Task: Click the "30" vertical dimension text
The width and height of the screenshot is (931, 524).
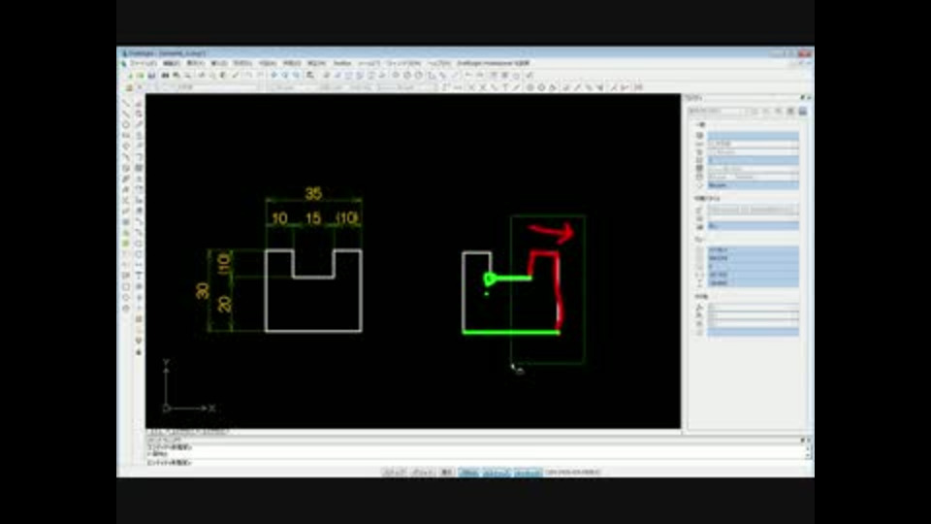Action: coord(203,290)
